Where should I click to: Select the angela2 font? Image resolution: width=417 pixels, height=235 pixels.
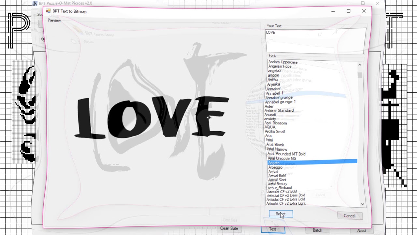tap(275, 70)
